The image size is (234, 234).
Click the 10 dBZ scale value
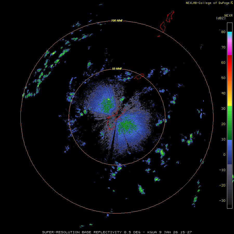click(x=223, y=139)
